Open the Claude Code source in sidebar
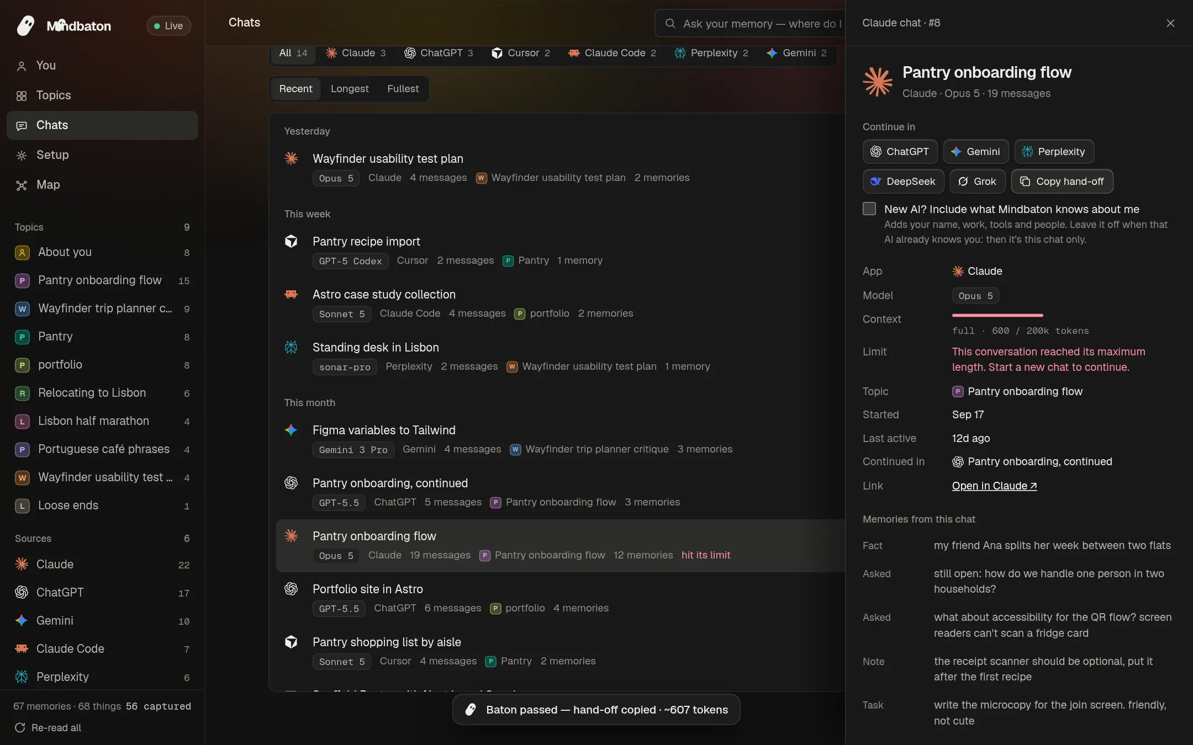 [102, 649]
